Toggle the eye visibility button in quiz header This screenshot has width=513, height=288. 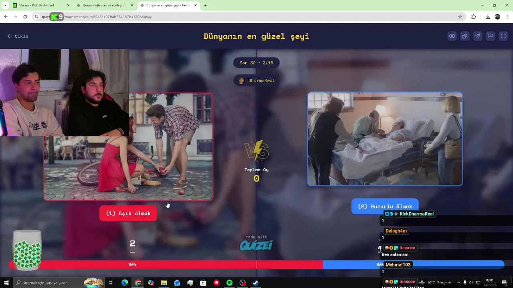click(x=452, y=36)
